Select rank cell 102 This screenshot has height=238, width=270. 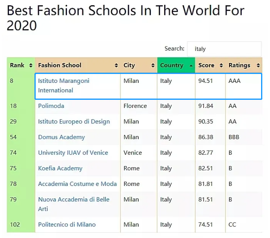(x=21, y=224)
